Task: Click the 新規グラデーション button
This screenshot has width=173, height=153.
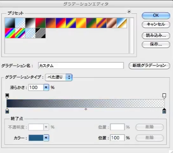Action: click(149, 66)
